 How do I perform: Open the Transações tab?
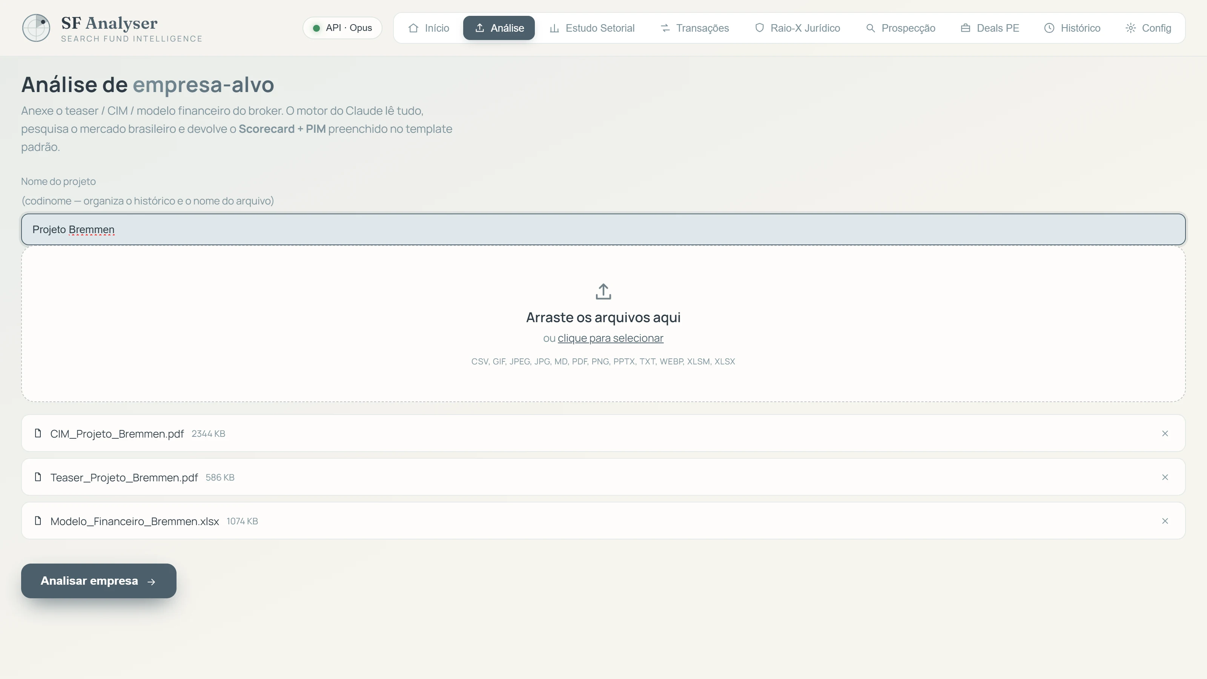coord(694,28)
